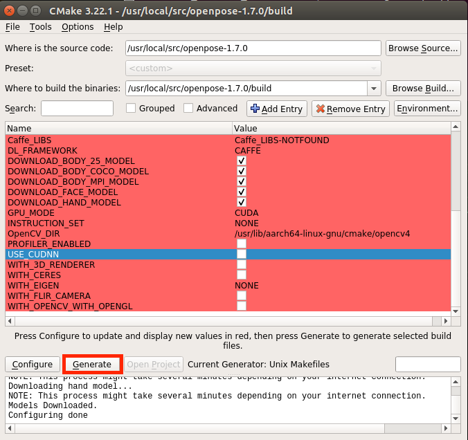Screen dimensions: 468x440
Task: Click the red X Remove Entry icon
Action: [321, 109]
